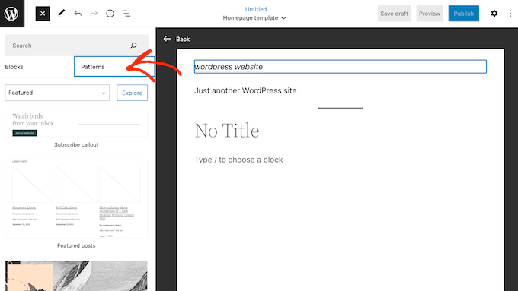Open the List View outline

point(126,14)
